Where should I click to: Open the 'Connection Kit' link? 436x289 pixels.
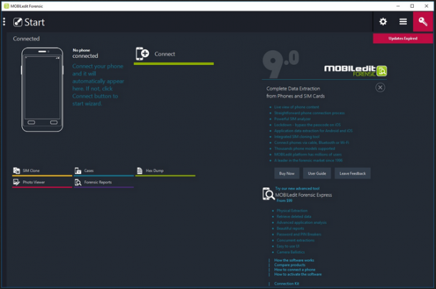(286, 284)
